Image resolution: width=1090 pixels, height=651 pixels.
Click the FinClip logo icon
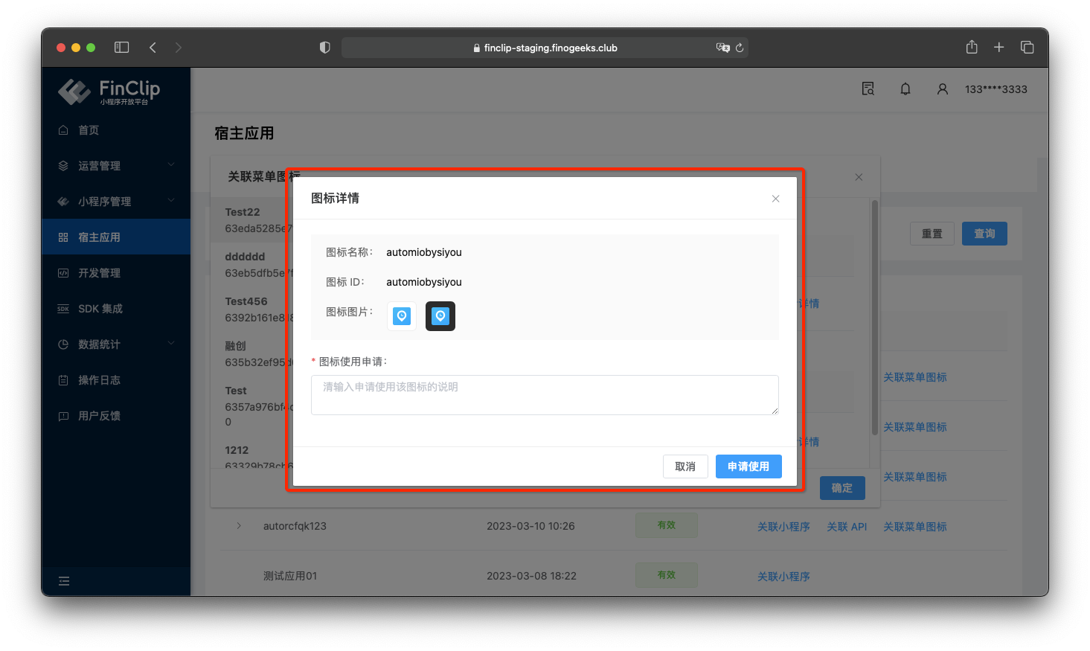(x=73, y=90)
